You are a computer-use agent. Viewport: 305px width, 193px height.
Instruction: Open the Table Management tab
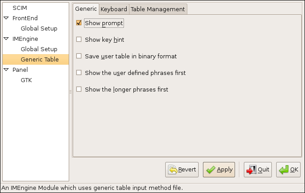[158, 9]
